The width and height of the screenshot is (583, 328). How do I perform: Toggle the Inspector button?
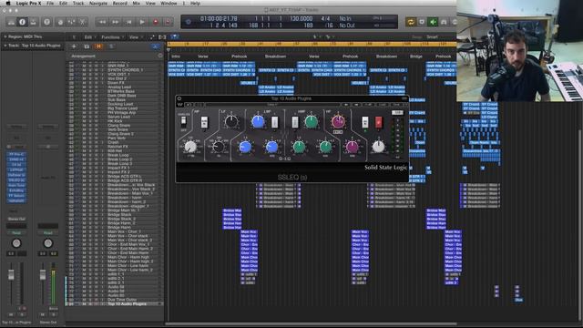(x=22, y=22)
